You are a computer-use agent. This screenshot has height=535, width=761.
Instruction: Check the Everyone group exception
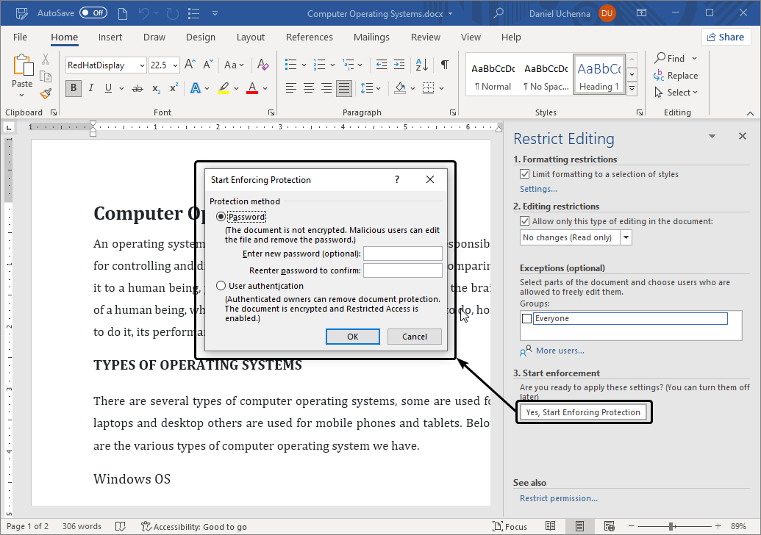pyautogui.click(x=525, y=317)
